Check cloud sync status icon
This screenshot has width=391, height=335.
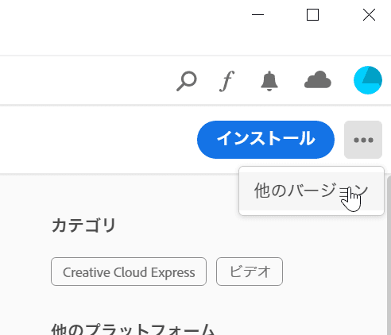coord(318,79)
